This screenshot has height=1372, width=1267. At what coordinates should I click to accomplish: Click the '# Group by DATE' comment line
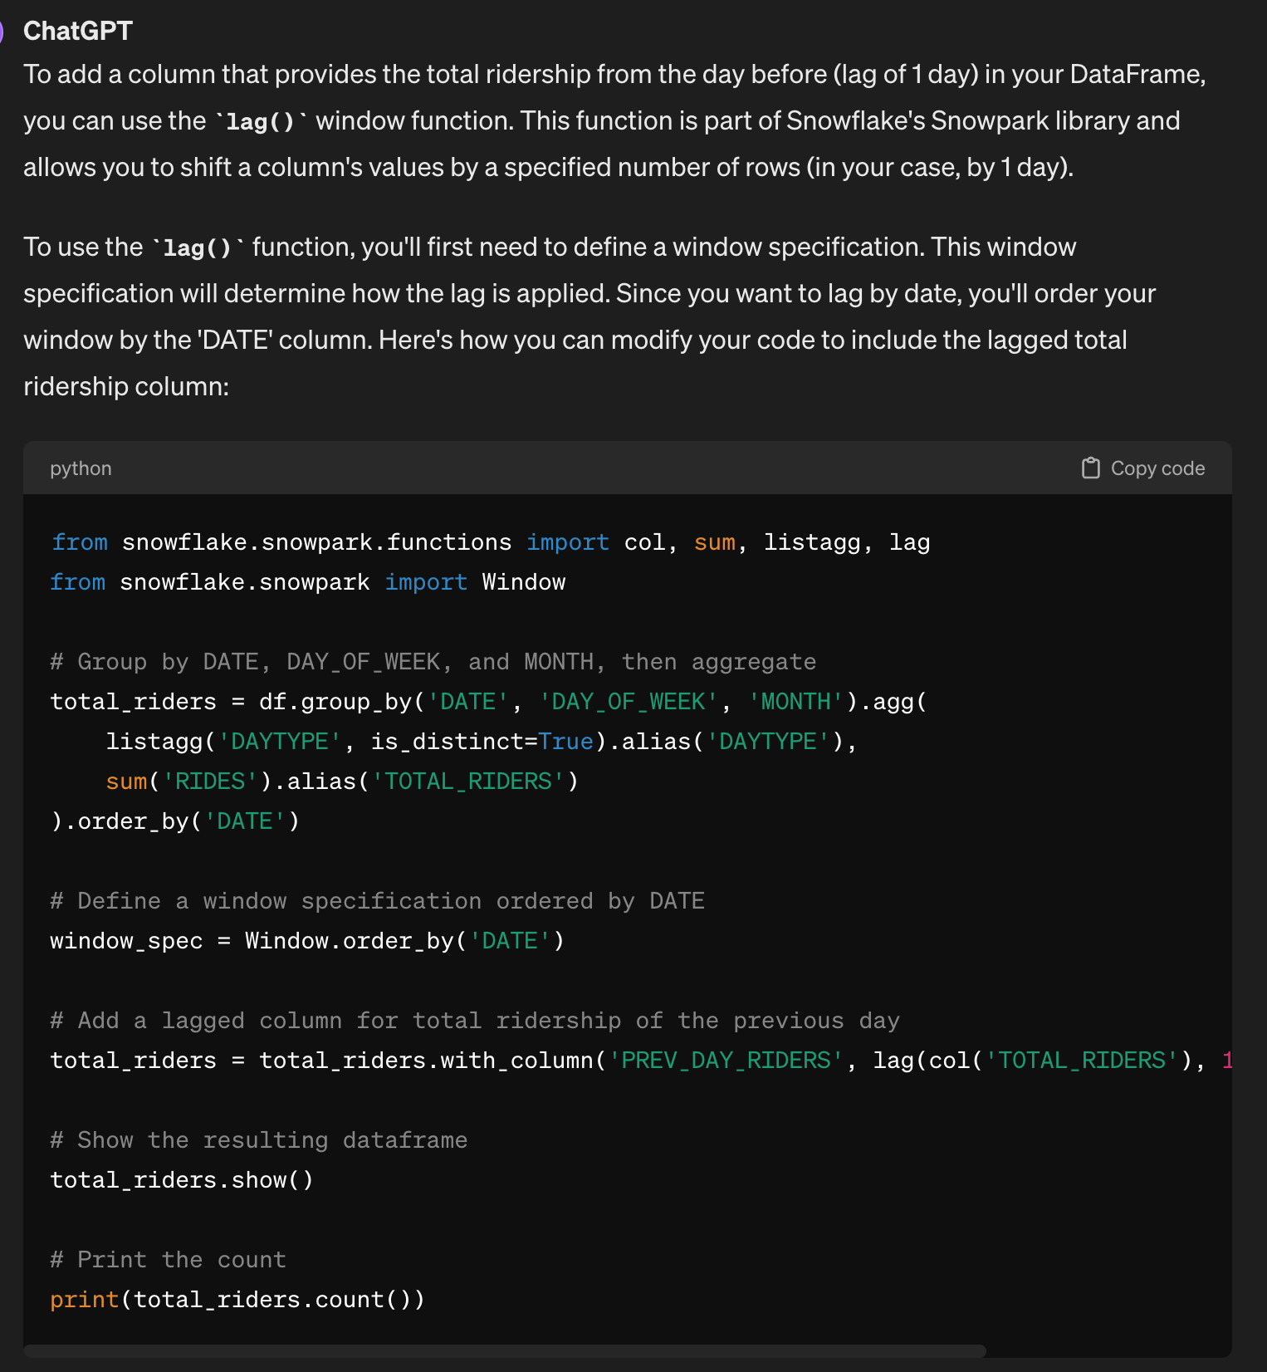433,662
